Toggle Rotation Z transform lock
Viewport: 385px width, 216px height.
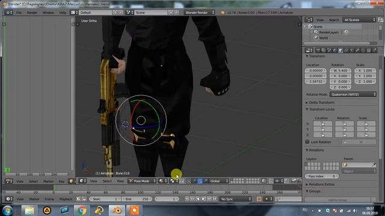tap(344, 135)
